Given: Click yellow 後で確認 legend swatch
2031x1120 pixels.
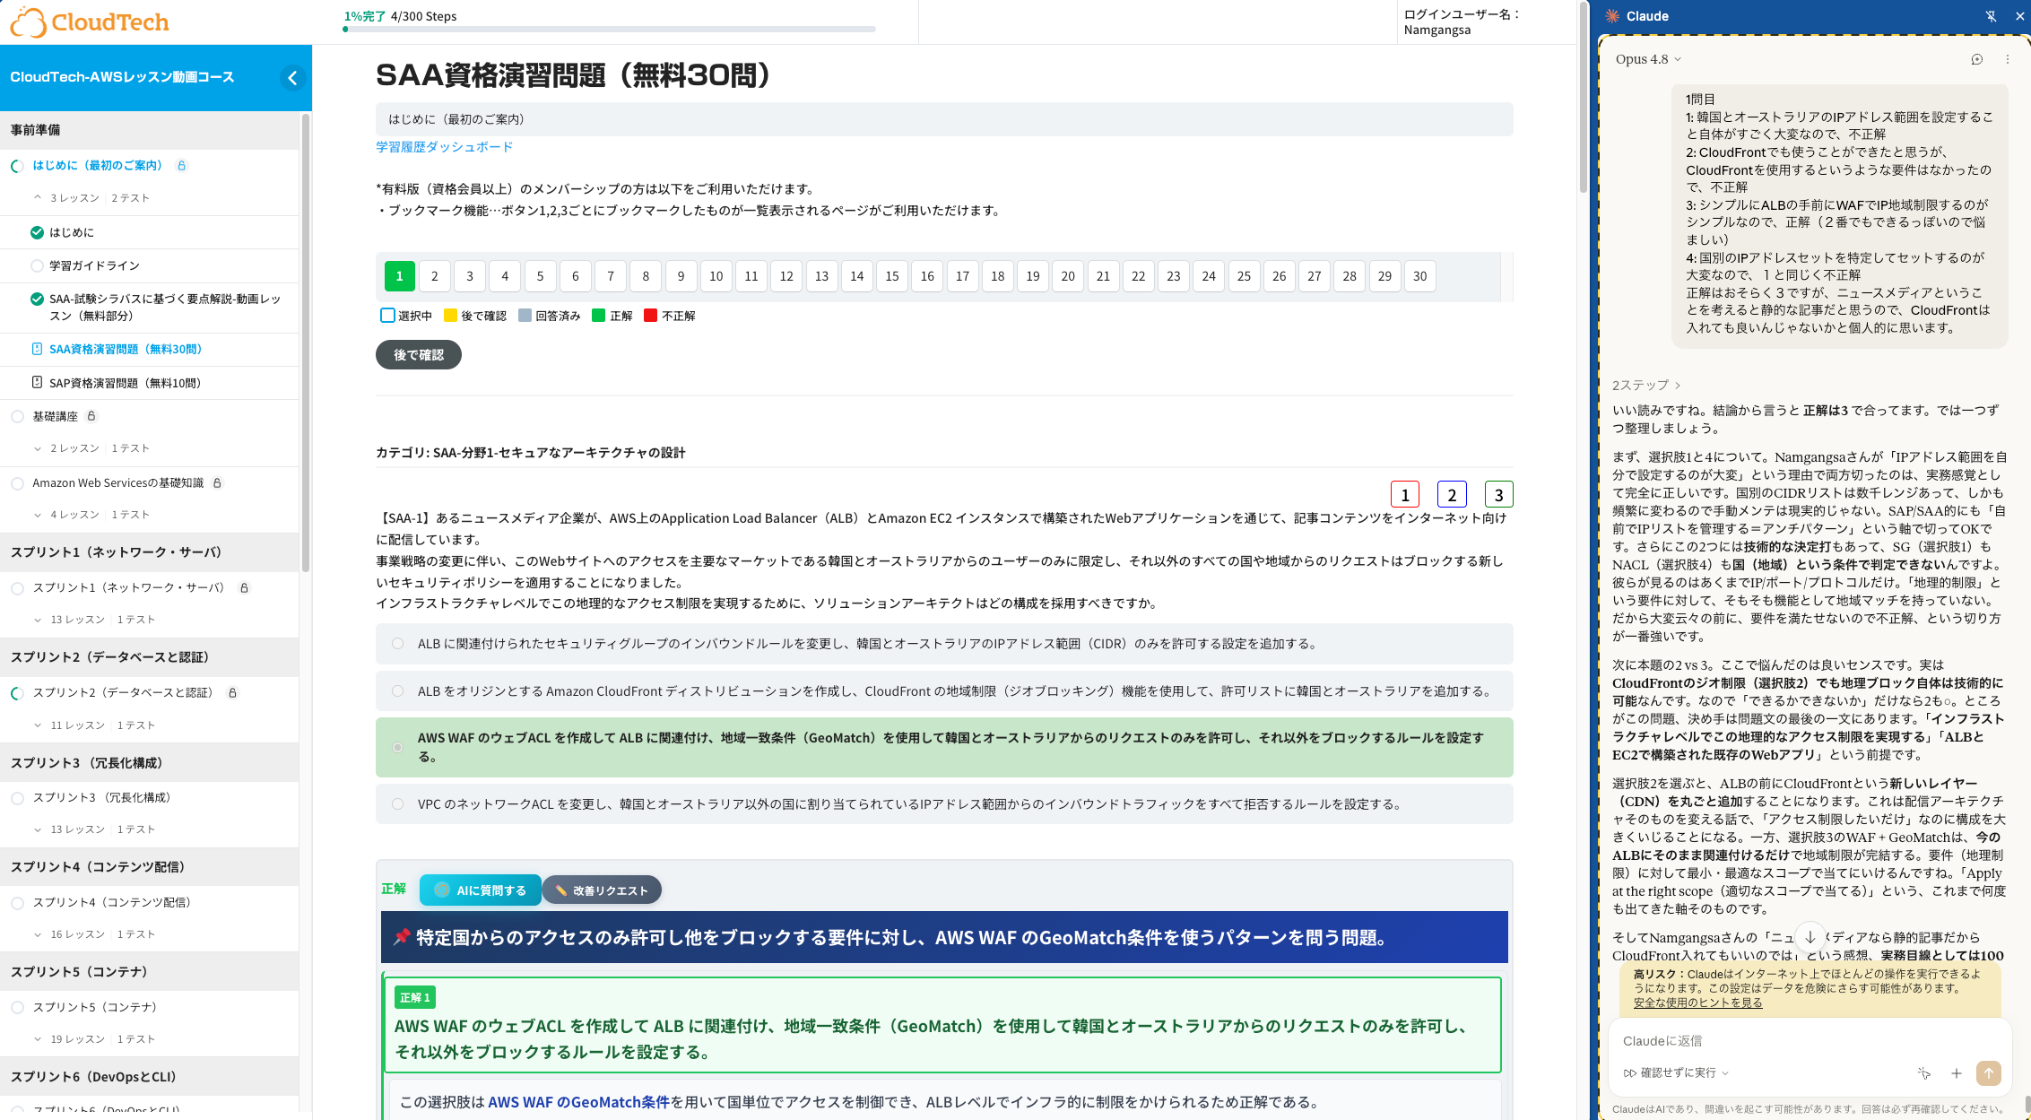Looking at the screenshot, I should click(x=450, y=315).
